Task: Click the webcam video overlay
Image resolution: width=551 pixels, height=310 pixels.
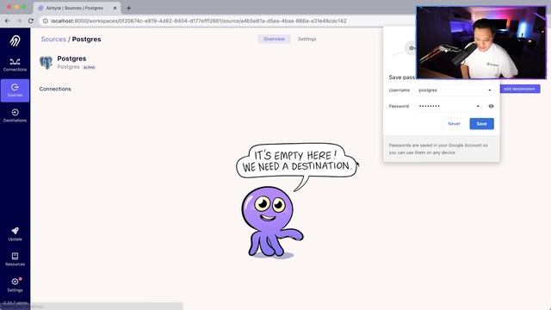Action: pos(481,42)
